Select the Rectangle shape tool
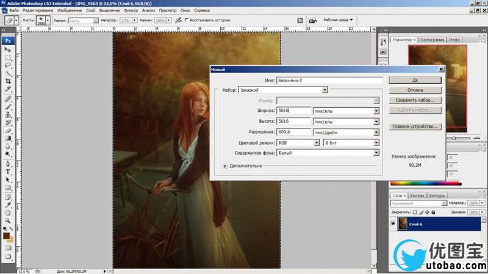This screenshot has width=488, height=274. [x=8, y=188]
